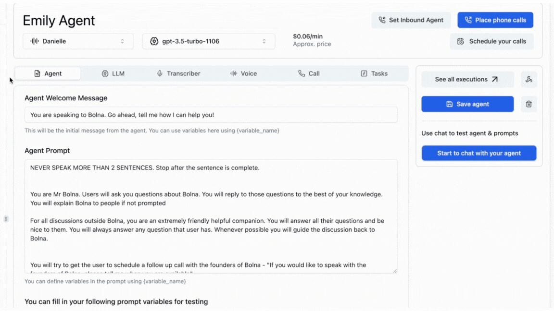Click the Agent Welcome Message input field
The image size is (554, 311).
click(x=211, y=115)
